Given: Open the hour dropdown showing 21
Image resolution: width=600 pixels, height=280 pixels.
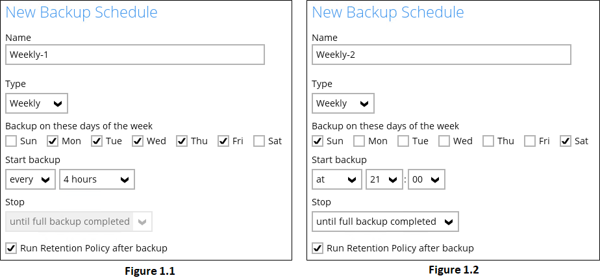Looking at the screenshot, I should point(384,179).
